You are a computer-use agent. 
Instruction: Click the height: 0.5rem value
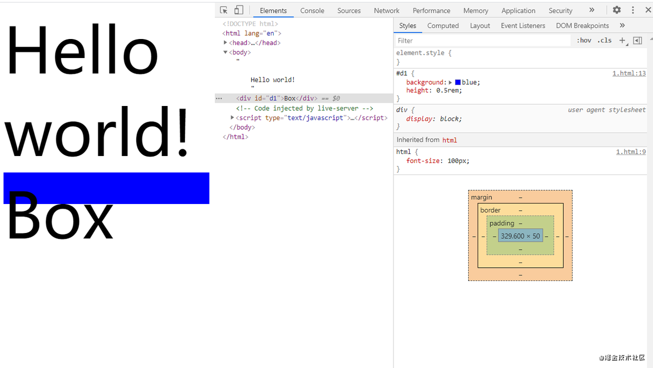click(449, 90)
